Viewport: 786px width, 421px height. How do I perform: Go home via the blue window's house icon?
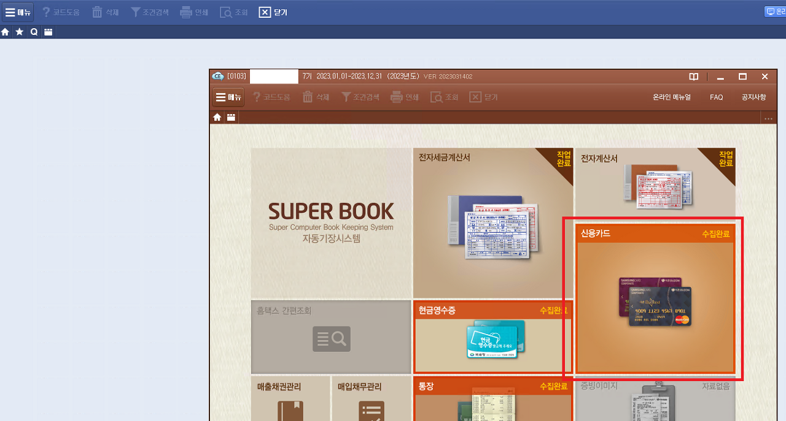(x=6, y=32)
